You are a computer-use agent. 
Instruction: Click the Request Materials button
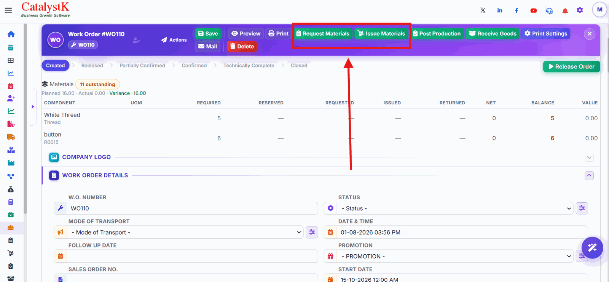coord(323,33)
